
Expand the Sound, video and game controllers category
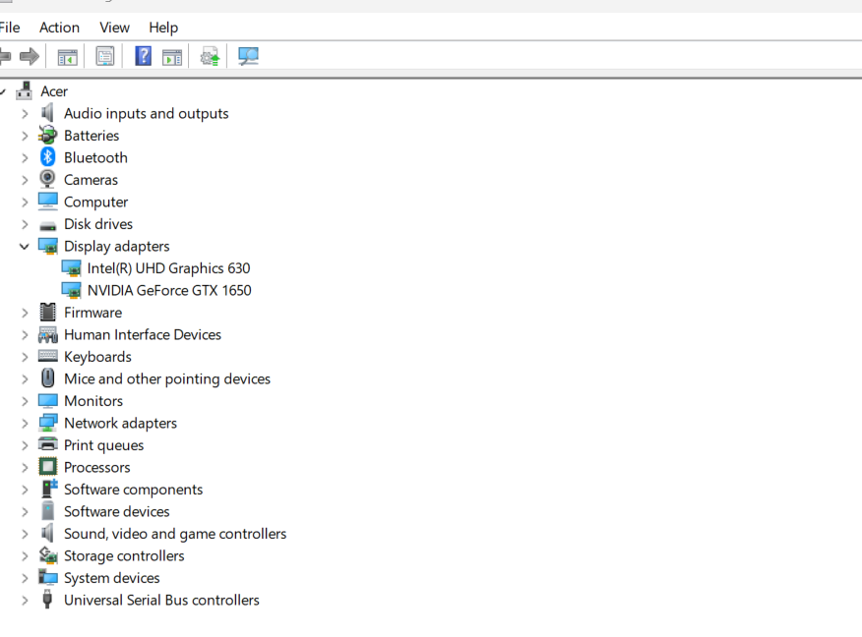coord(25,534)
